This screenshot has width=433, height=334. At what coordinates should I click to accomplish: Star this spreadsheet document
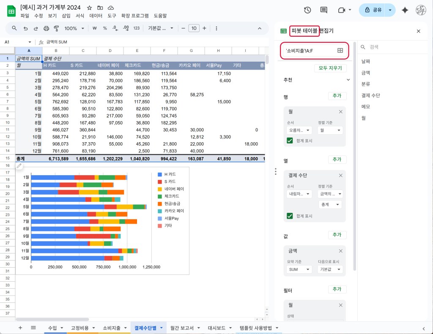point(89,8)
